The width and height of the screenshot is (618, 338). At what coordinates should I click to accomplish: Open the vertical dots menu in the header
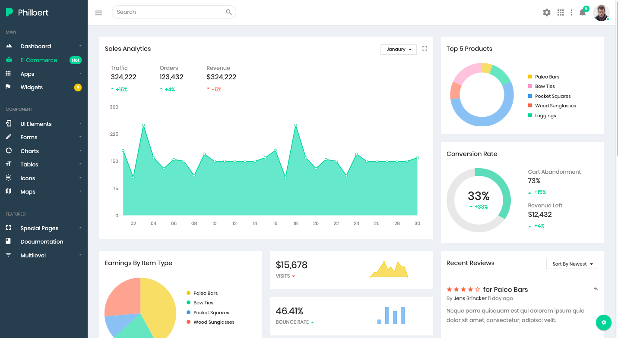[x=571, y=13]
